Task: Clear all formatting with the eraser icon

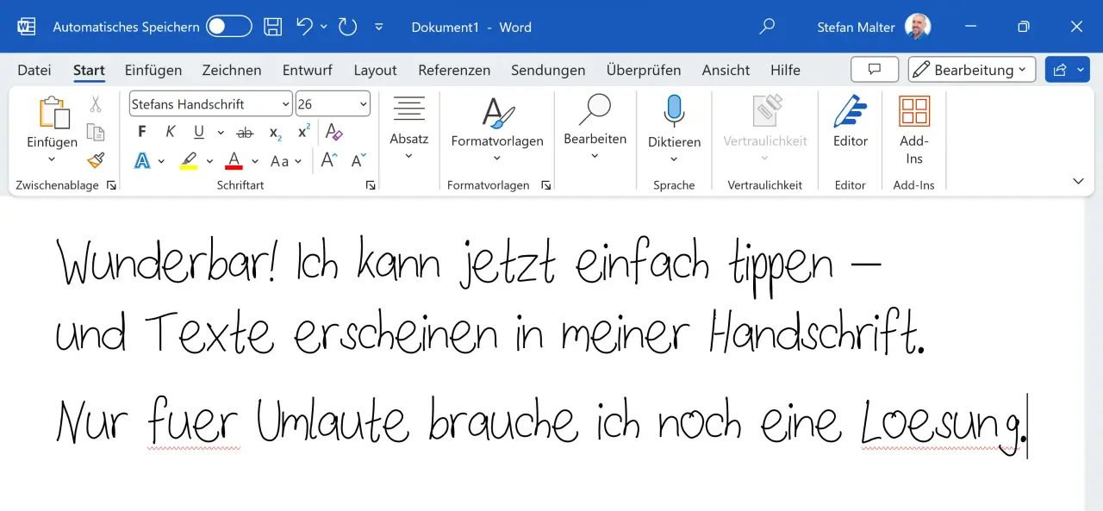Action: (334, 131)
